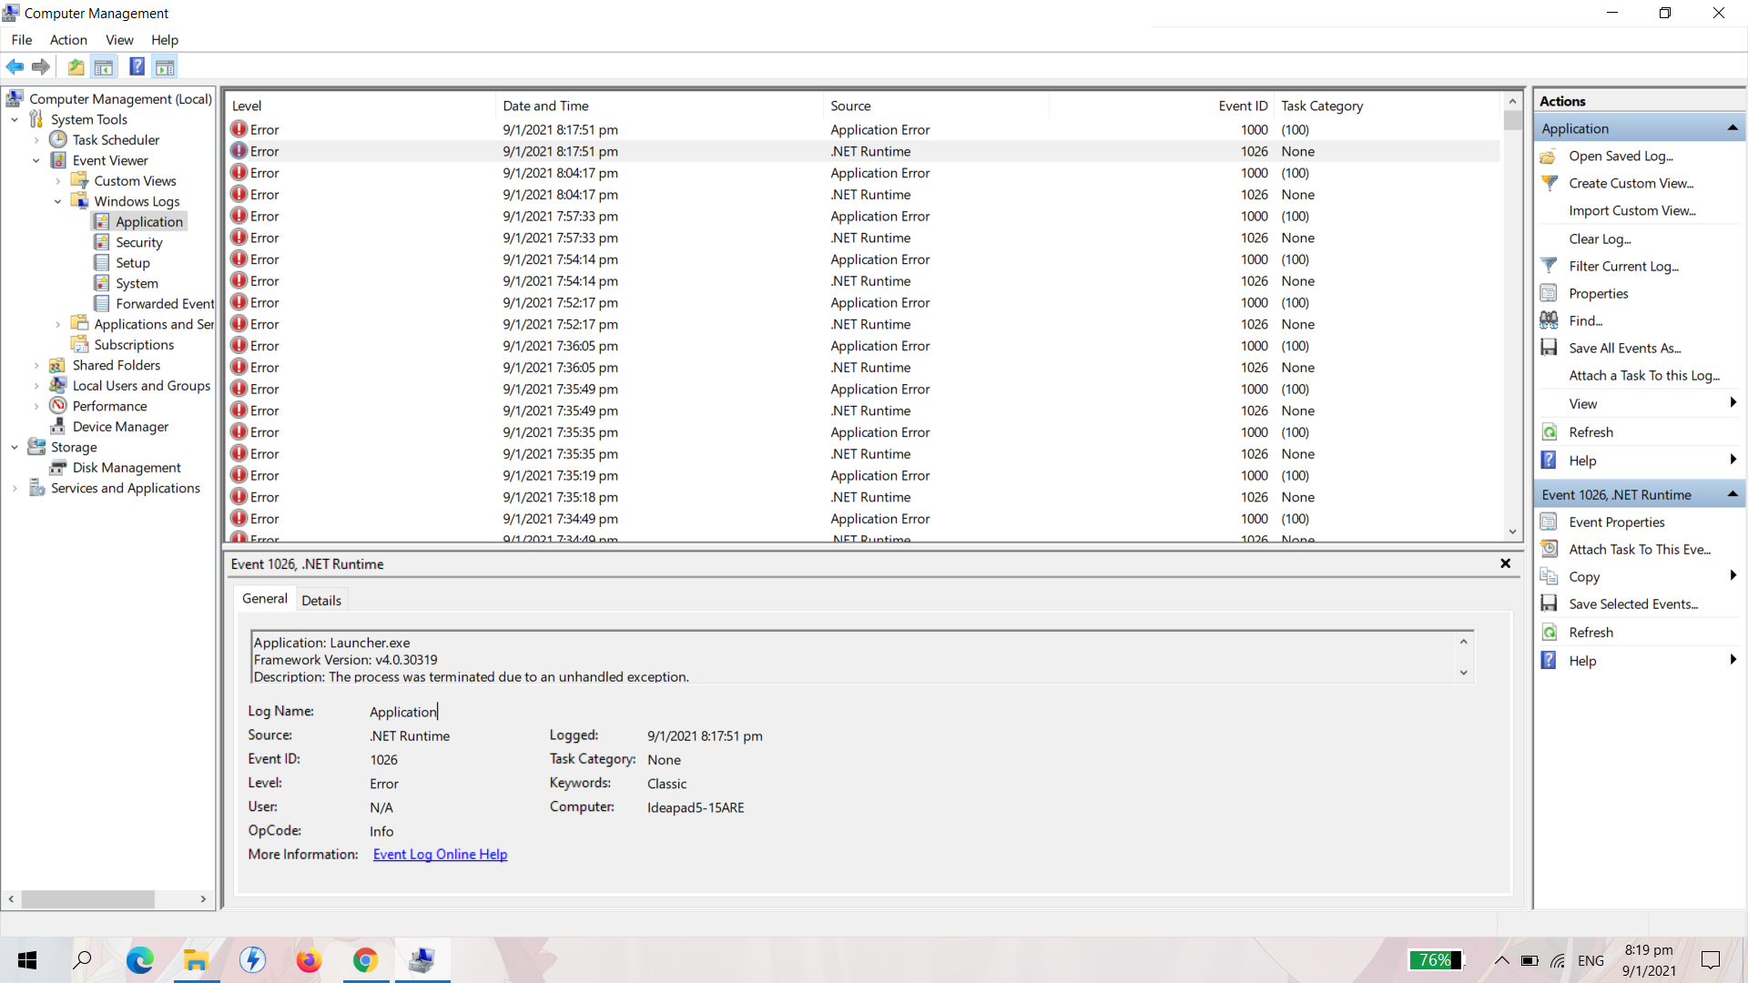Click Save Selected Events action

point(1632,604)
